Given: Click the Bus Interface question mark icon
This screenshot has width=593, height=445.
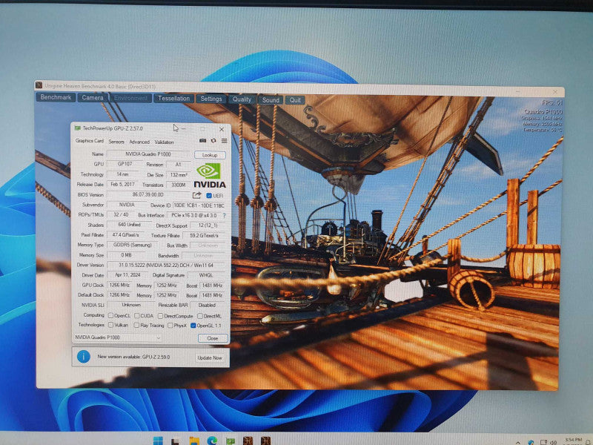Looking at the screenshot, I should click(x=224, y=216).
